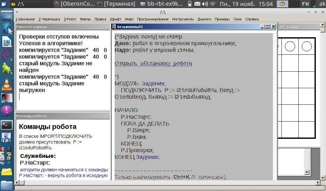Viewport: 326px width, 191px height.
Task: Open the web browser globe icon
Action: point(6,29)
